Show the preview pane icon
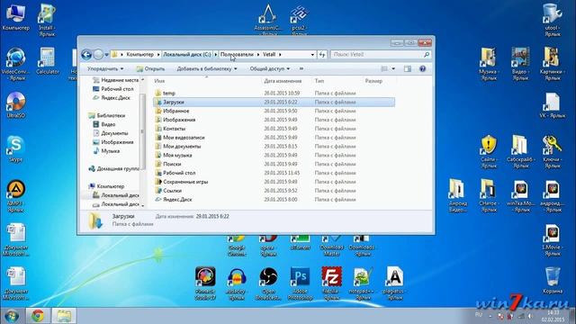576x324 pixels. 408,68
